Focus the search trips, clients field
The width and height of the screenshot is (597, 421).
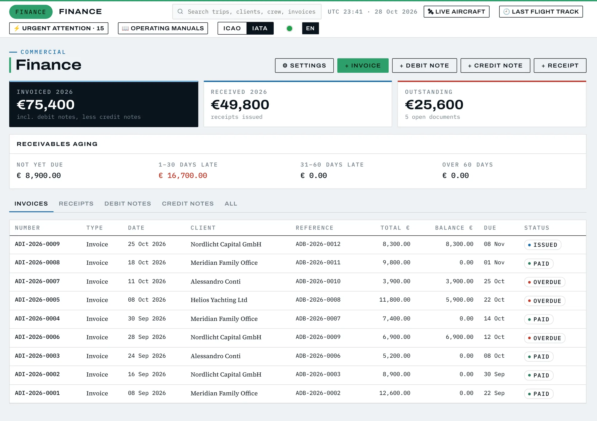[247, 12]
